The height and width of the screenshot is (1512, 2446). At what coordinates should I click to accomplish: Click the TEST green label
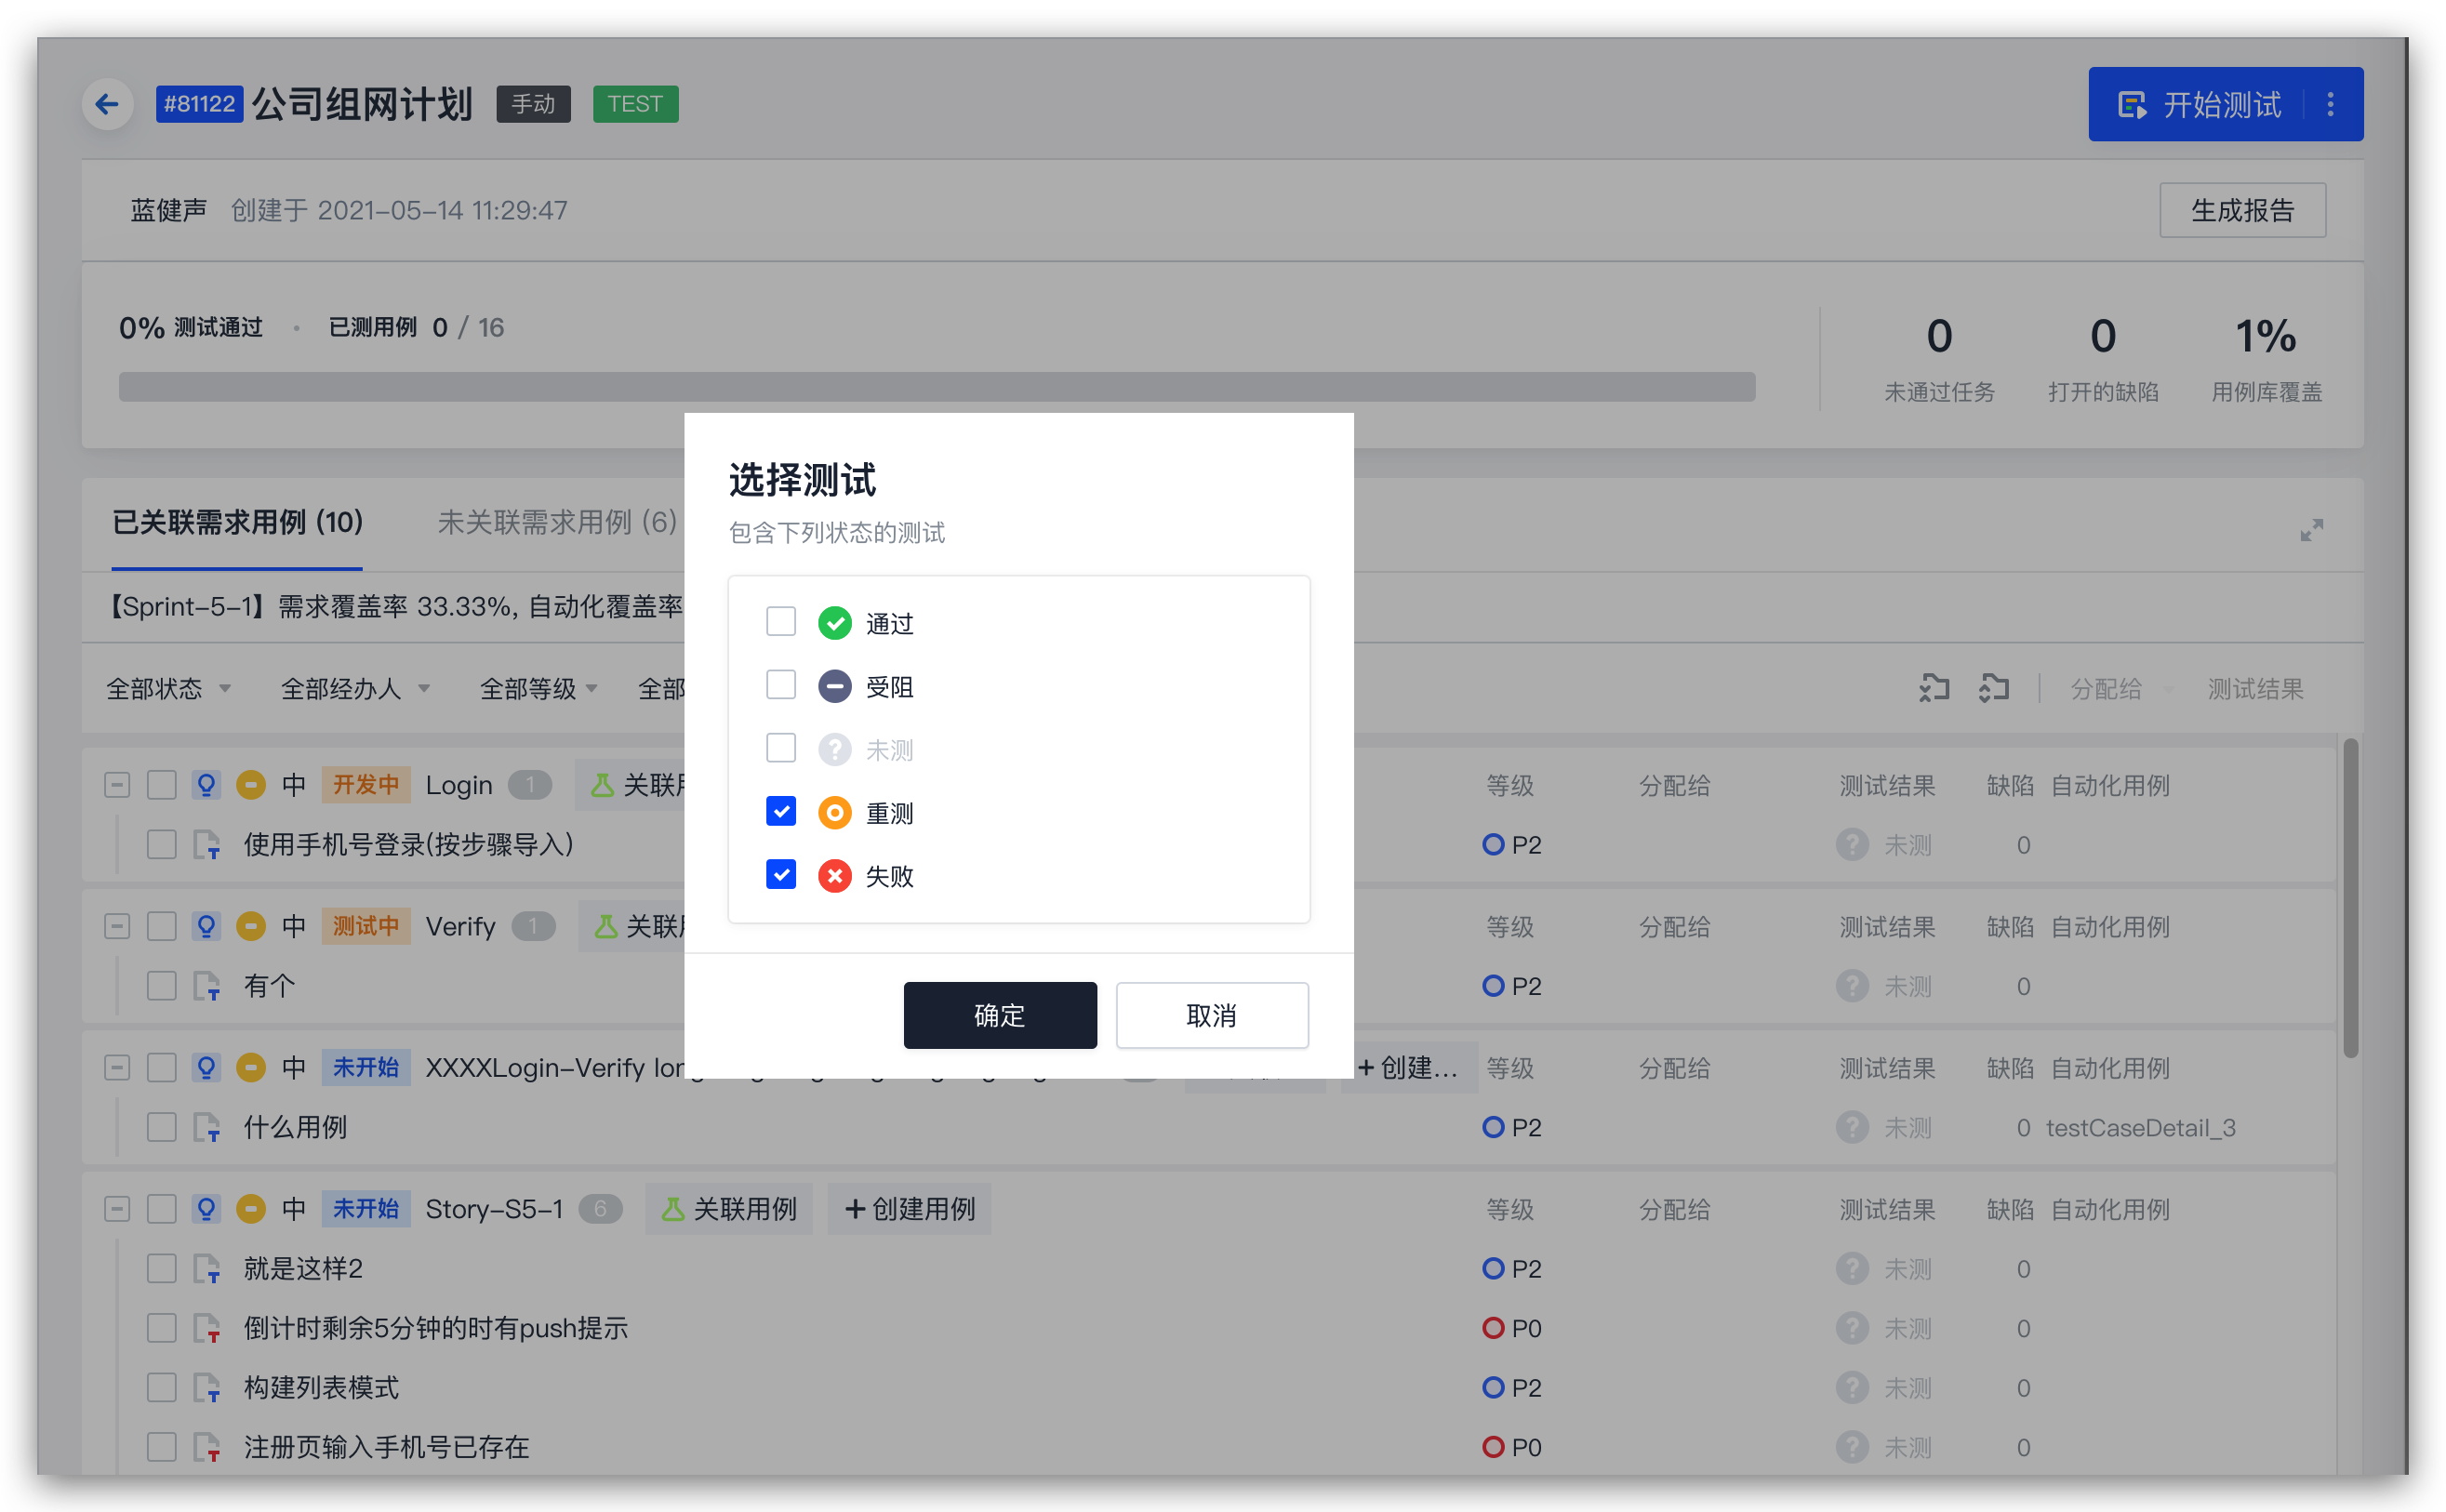[635, 104]
